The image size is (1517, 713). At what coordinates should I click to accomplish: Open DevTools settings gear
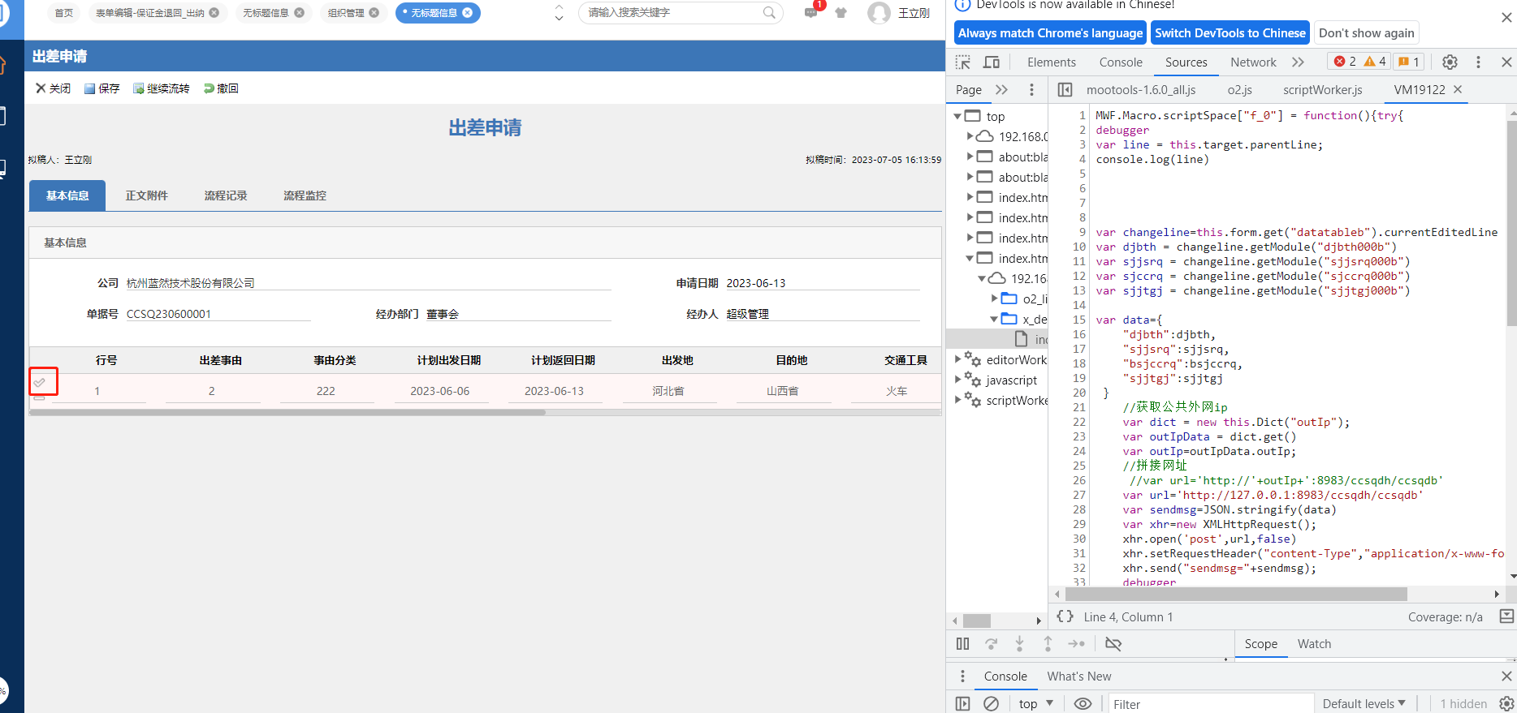pos(1450,62)
